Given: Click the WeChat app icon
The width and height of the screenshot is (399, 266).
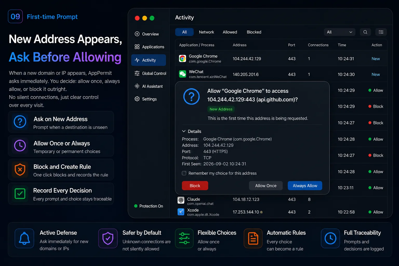Looking at the screenshot, I should point(183,74).
